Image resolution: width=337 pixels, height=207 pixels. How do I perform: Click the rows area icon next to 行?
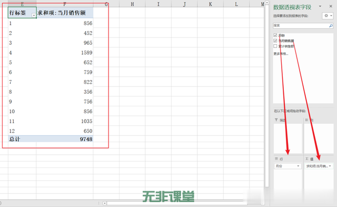pyautogui.click(x=276, y=159)
